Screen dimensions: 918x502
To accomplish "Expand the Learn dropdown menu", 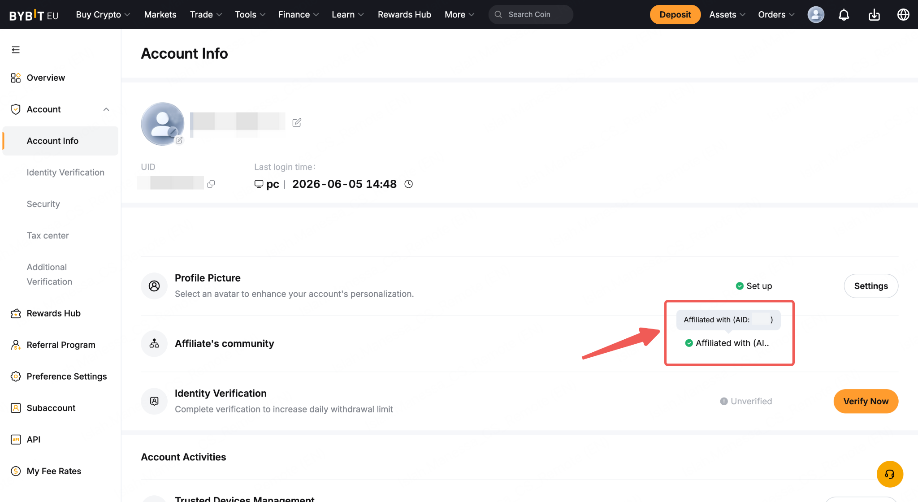I will point(348,15).
